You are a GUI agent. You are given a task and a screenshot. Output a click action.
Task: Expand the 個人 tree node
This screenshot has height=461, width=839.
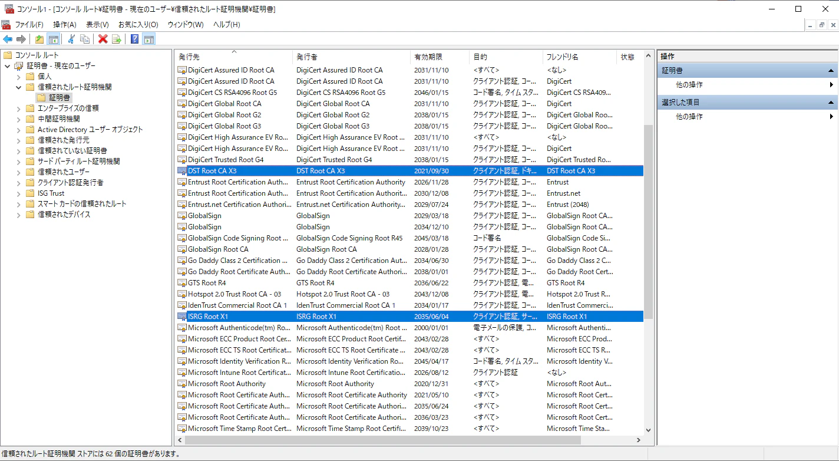18,76
